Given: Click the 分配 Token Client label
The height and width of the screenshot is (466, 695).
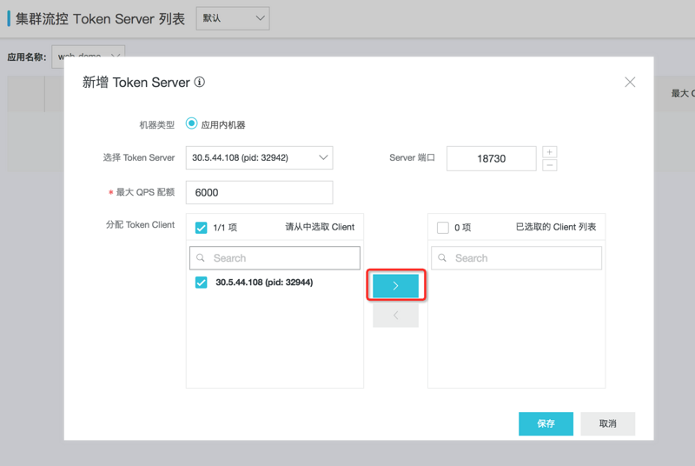Looking at the screenshot, I should (140, 225).
